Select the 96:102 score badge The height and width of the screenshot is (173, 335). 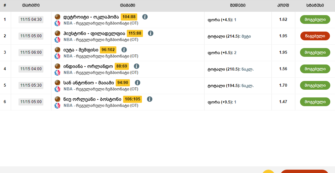pyautogui.click(x=108, y=50)
